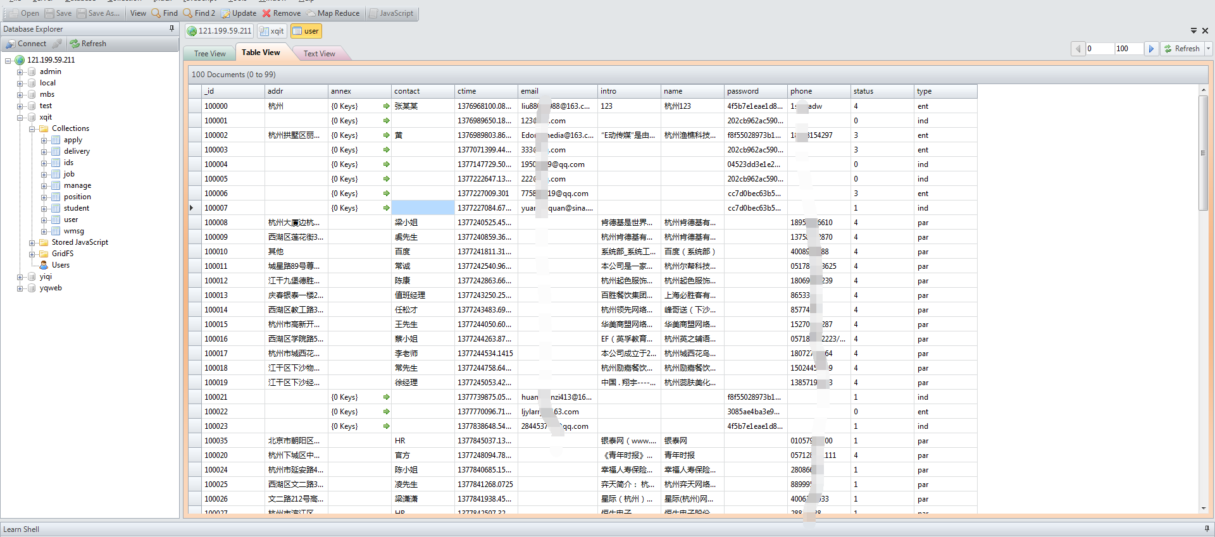Screen dimensions: 1215x537
Task: Expand the GridFS folder
Action: 32,254
